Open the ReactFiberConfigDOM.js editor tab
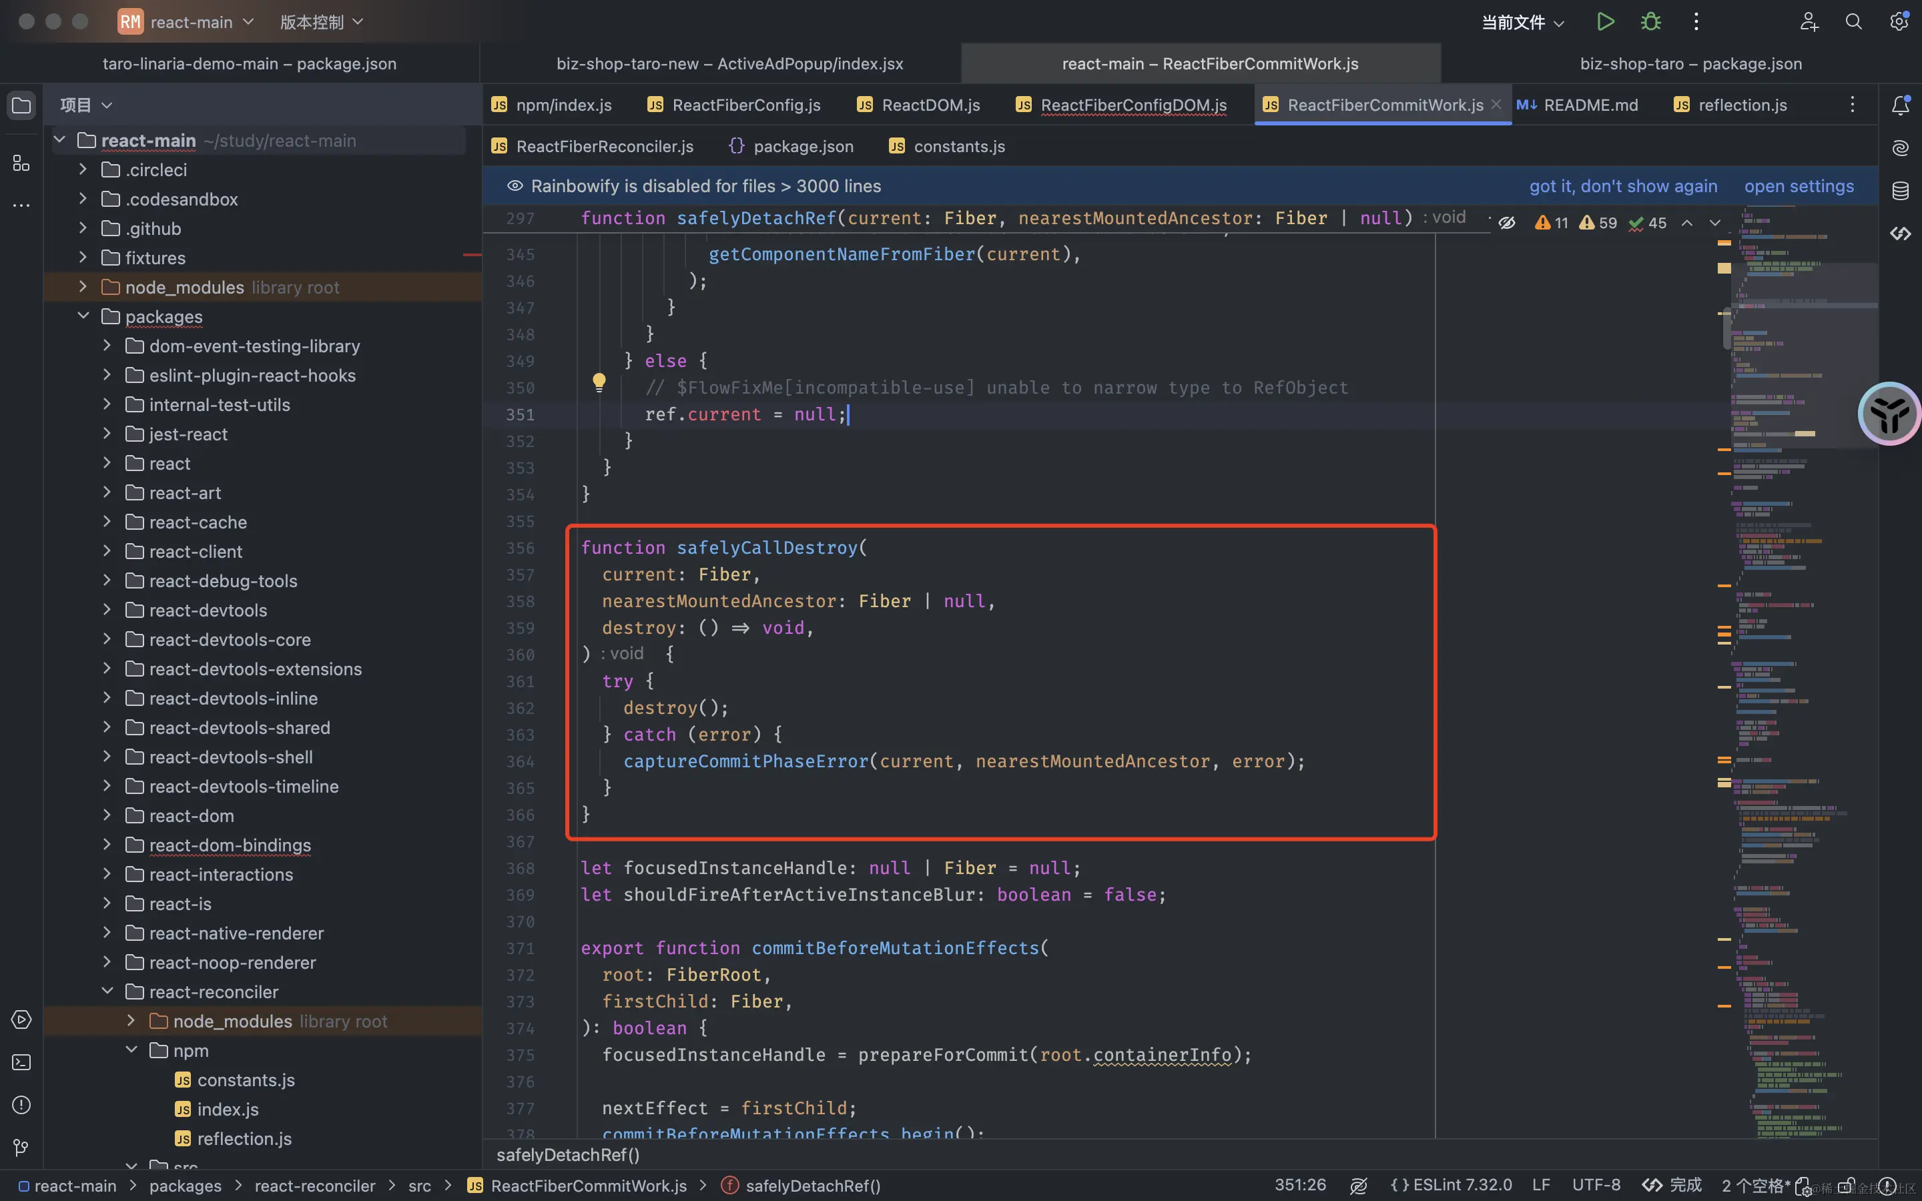The image size is (1922, 1201). (x=1121, y=105)
